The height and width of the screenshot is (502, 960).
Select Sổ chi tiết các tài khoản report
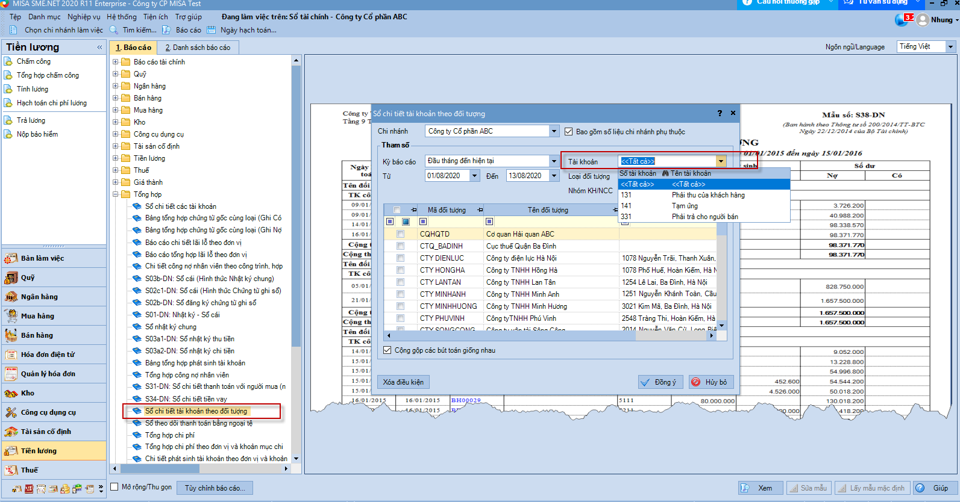(x=181, y=206)
